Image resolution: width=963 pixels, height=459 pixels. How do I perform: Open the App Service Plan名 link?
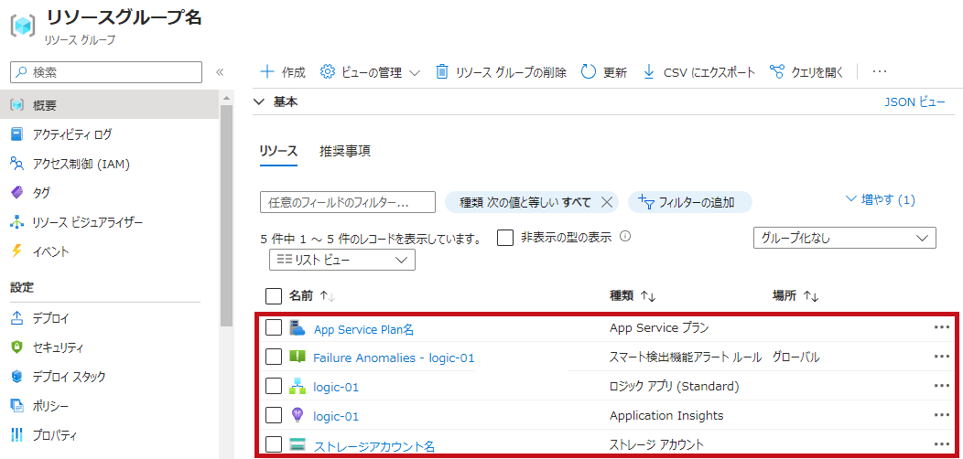[363, 329]
